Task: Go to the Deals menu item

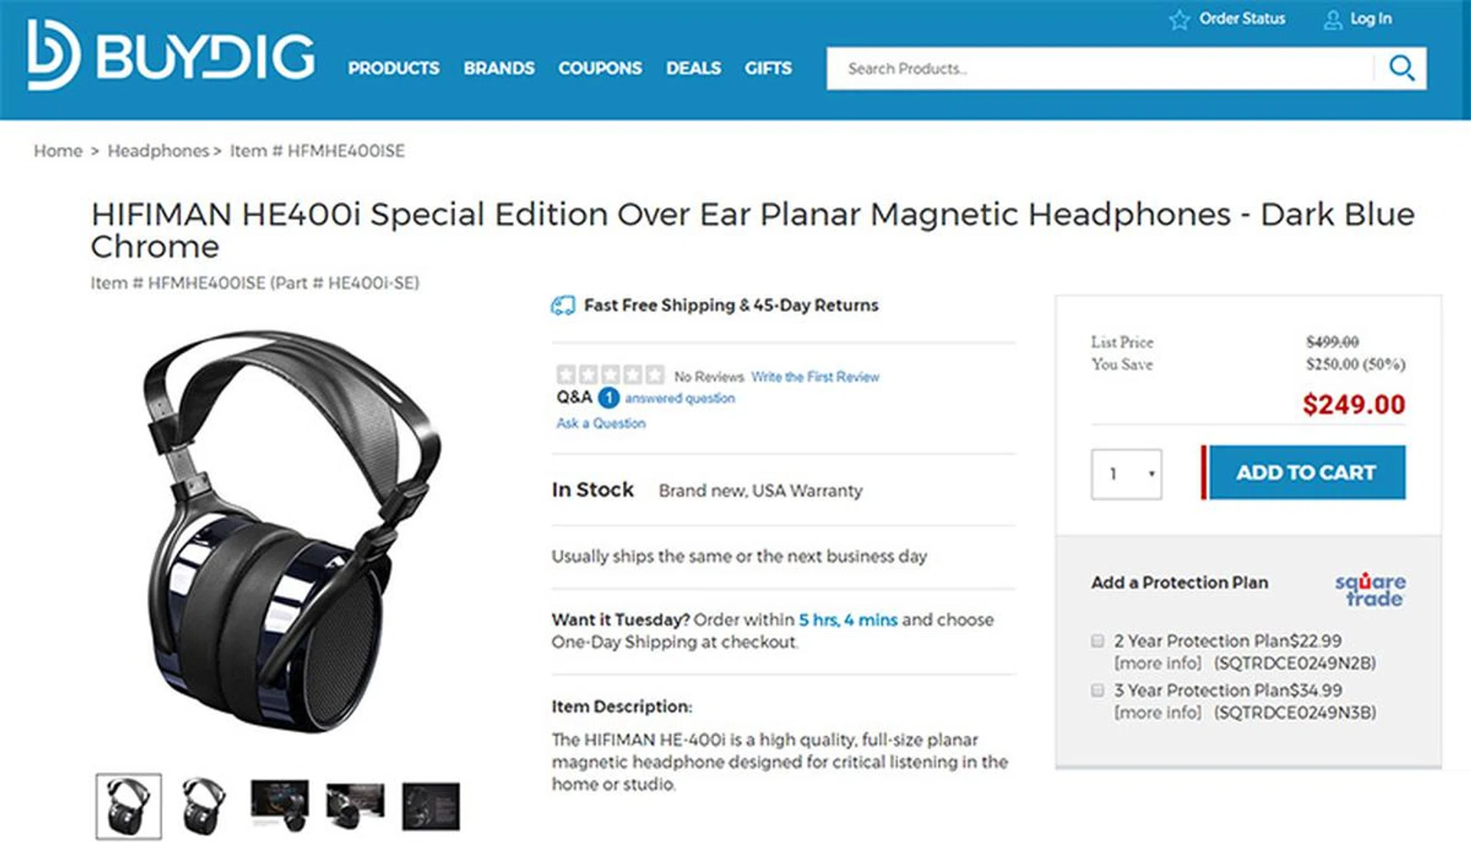Action: coord(693,68)
